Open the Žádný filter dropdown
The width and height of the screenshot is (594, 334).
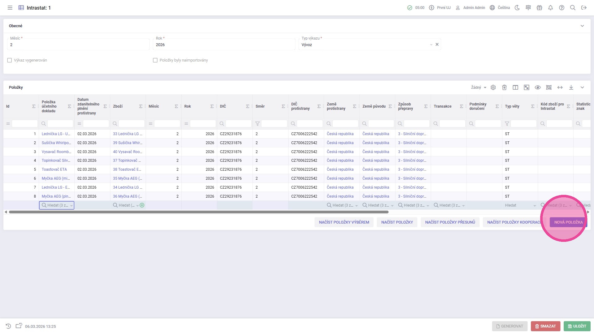(478, 88)
